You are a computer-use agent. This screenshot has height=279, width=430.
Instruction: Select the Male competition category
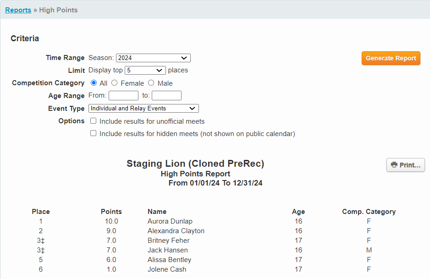(151, 83)
